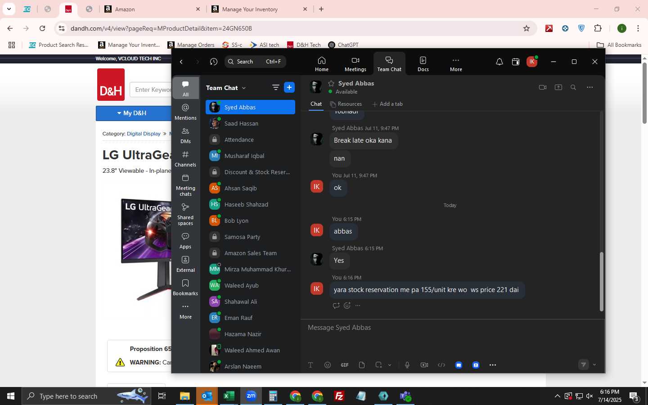Open the Musharaf Iqbal chat
Image resolution: width=648 pixels, height=405 pixels.
coord(250,156)
